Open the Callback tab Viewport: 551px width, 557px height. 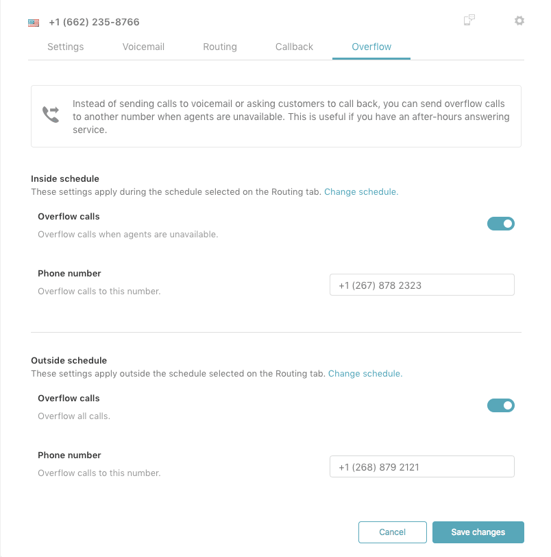click(294, 47)
